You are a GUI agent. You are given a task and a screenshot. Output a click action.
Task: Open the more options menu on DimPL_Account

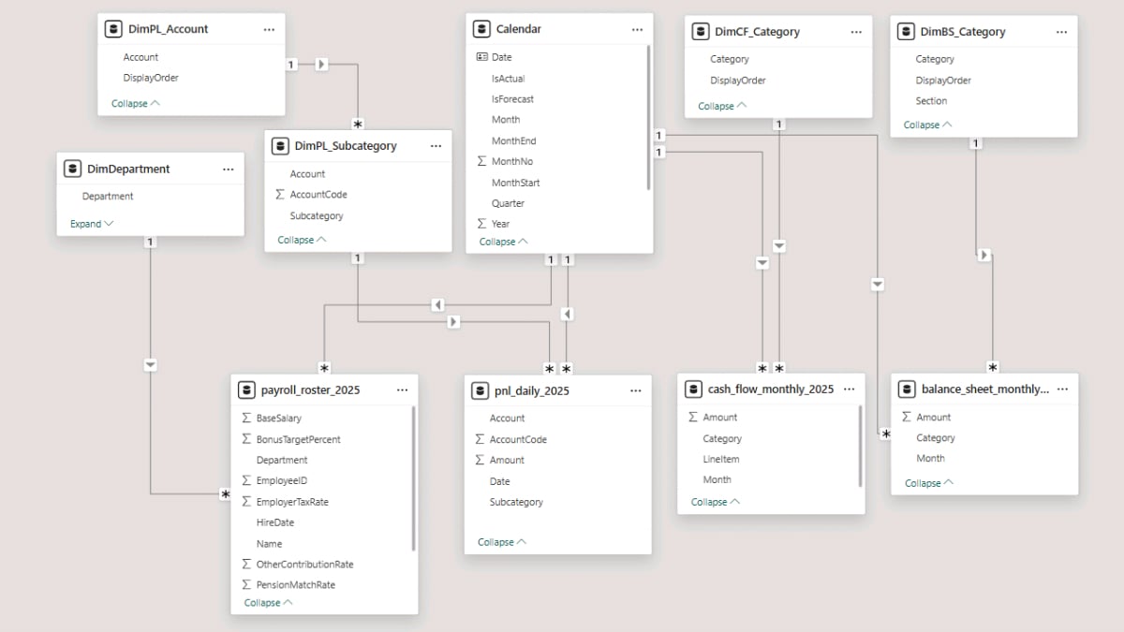(269, 29)
